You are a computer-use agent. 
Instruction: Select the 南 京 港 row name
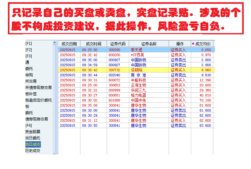click(138, 75)
